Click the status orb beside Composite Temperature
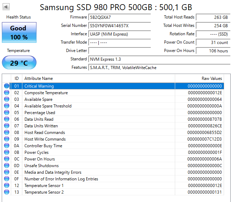Screen dimensions: 231x202 tap(7, 93)
